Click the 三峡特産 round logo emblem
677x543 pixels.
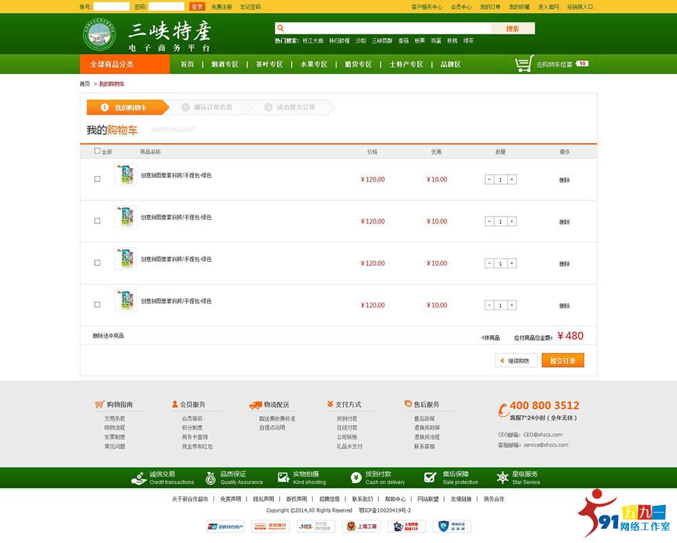pos(100,34)
